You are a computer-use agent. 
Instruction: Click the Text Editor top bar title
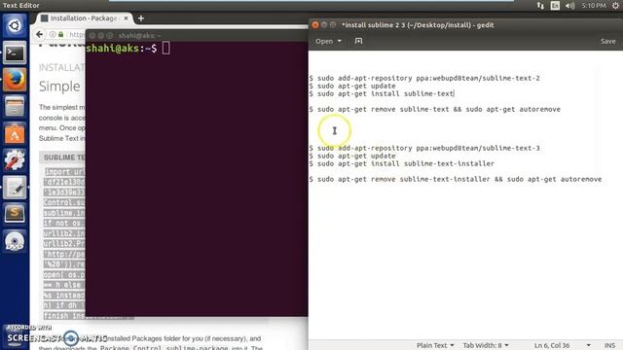coord(21,6)
